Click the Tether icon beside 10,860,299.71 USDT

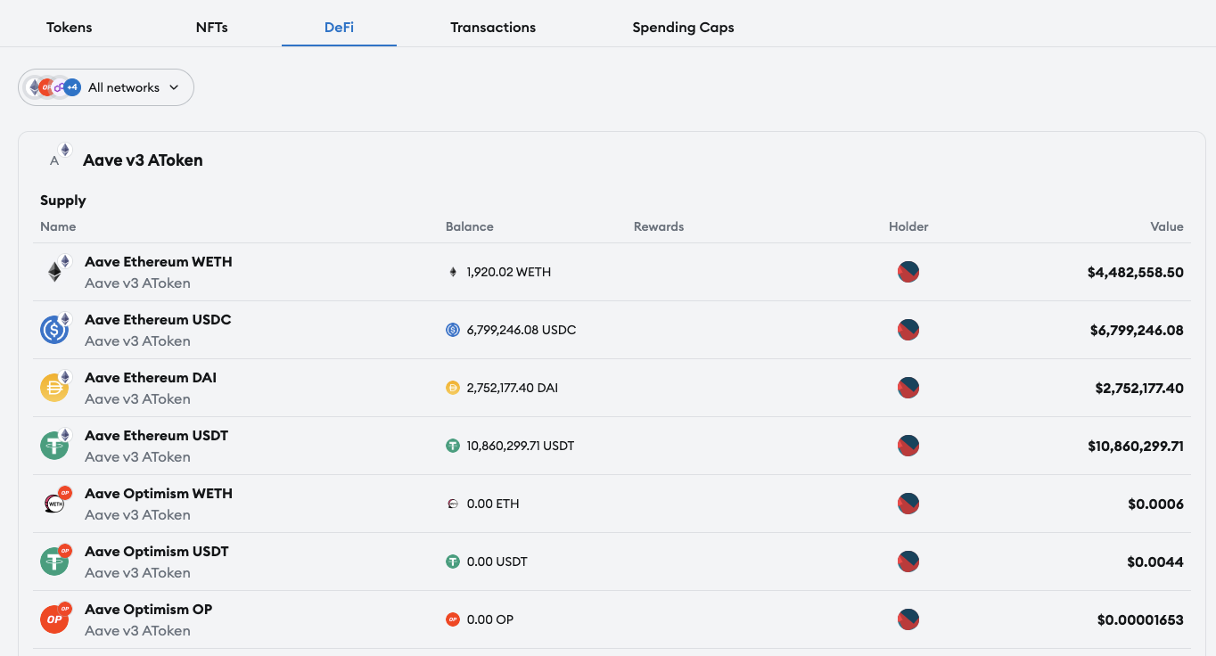point(453,446)
